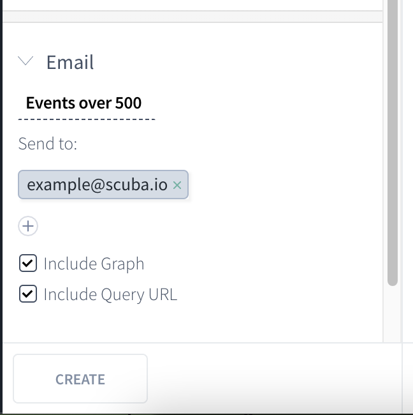Click the dashed underline below the subject
The image size is (413, 415).
87,119
